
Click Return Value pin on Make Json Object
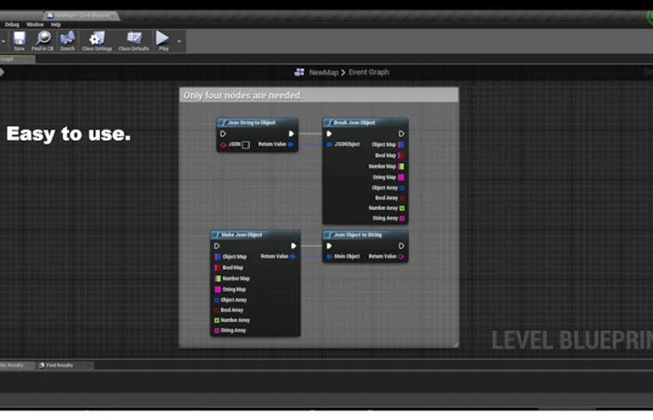click(x=293, y=257)
